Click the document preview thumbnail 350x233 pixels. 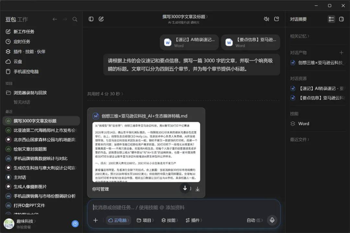pyautogui.click(x=146, y=152)
